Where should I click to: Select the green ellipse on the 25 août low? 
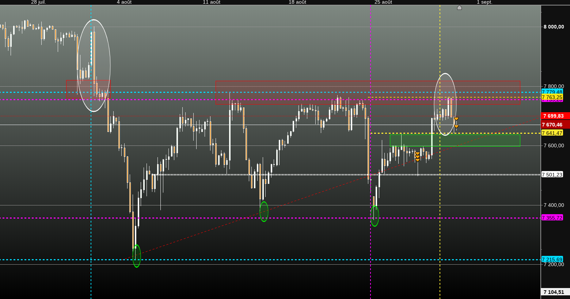pos(375,216)
